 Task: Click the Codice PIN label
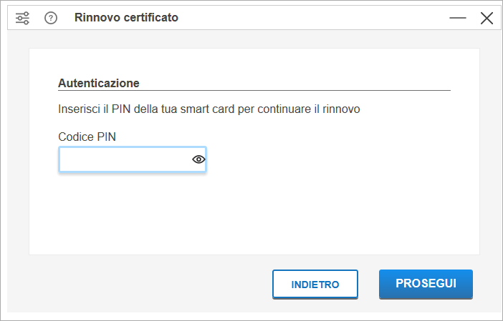[x=87, y=137]
